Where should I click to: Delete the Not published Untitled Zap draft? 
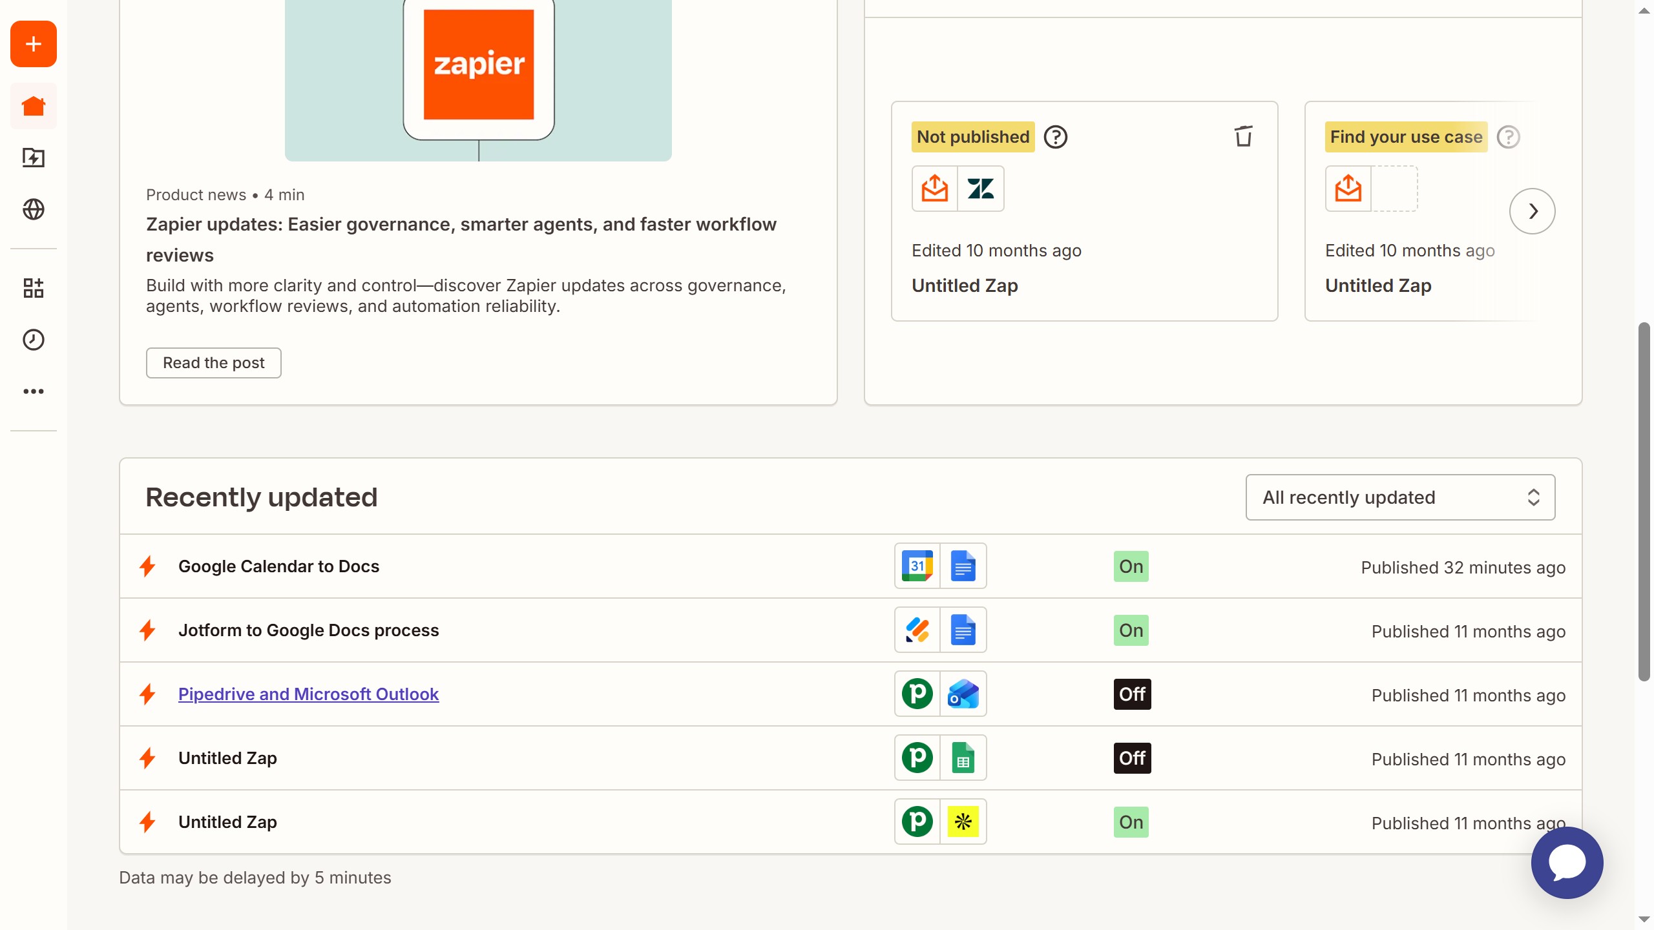[x=1243, y=136]
